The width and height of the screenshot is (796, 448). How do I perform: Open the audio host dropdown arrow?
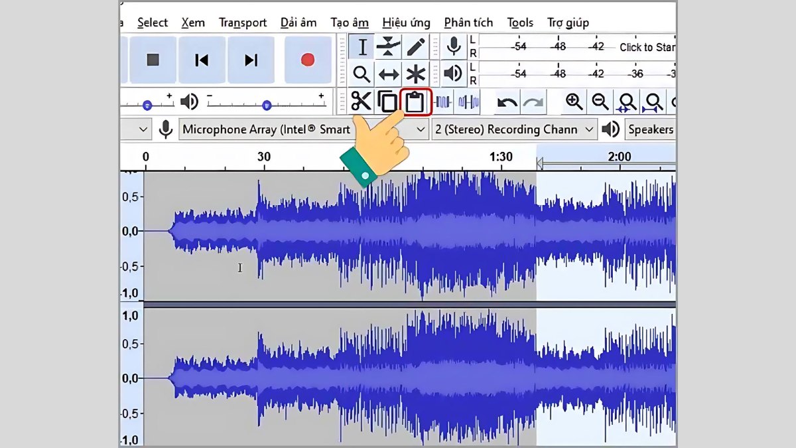point(143,129)
